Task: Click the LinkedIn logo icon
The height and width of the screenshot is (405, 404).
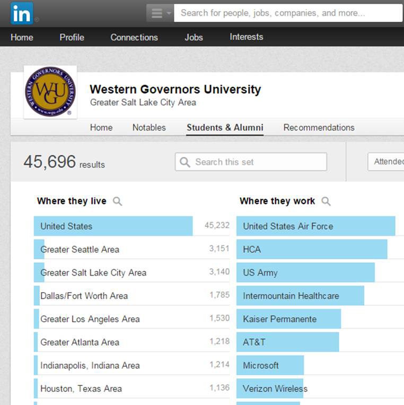Action: pyautogui.click(x=22, y=13)
